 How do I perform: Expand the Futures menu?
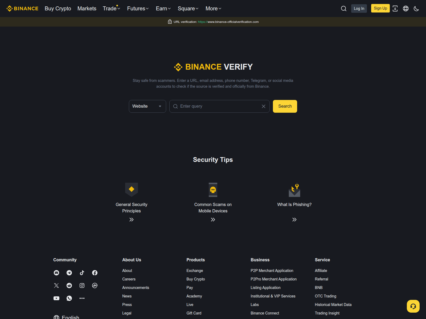pos(138,9)
